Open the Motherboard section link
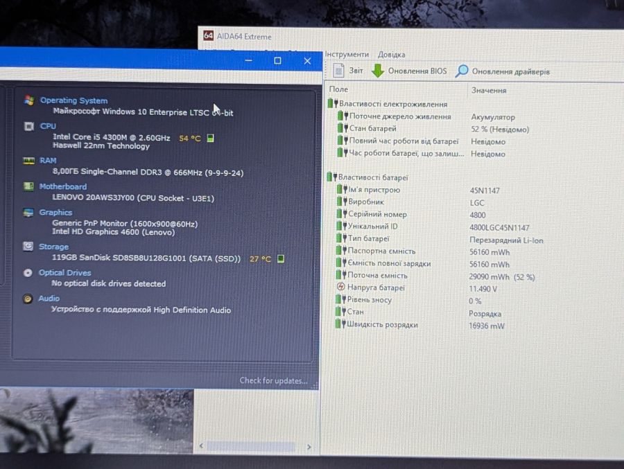This screenshot has height=469, width=624. pyautogui.click(x=63, y=186)
